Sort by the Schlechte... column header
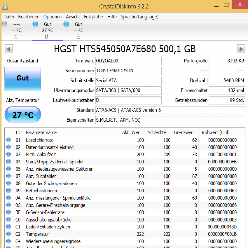 tap(159, 132)
